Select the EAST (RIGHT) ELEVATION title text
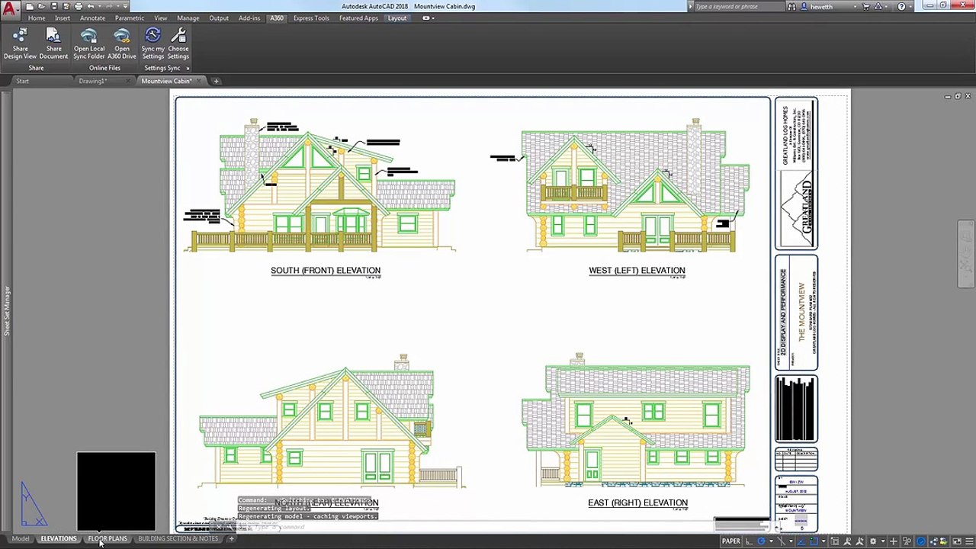The height and width of the screenshot is (549, 976). (x=637, y=502)
